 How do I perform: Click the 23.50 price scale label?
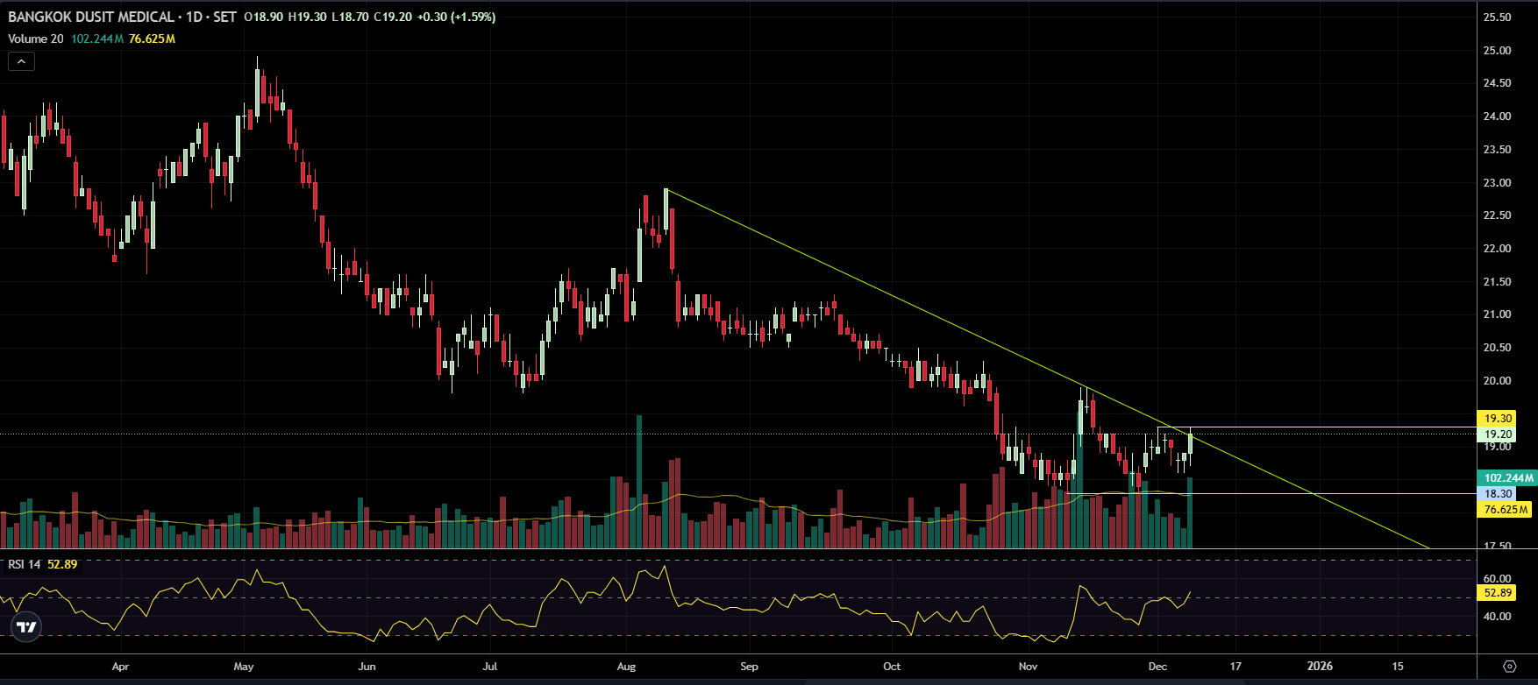pos(1497,150)
